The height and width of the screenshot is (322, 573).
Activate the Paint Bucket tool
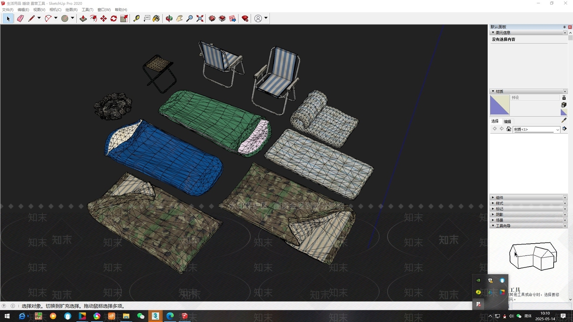click(x=156, y=19)
